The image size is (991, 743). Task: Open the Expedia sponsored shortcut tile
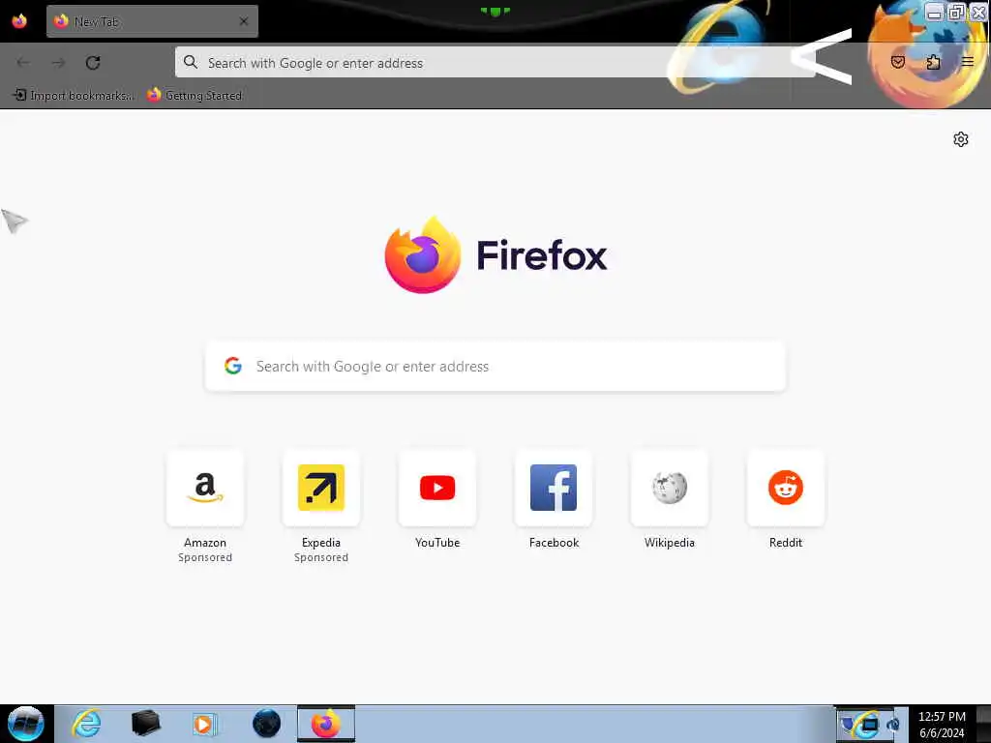click(x=321, y=488)
